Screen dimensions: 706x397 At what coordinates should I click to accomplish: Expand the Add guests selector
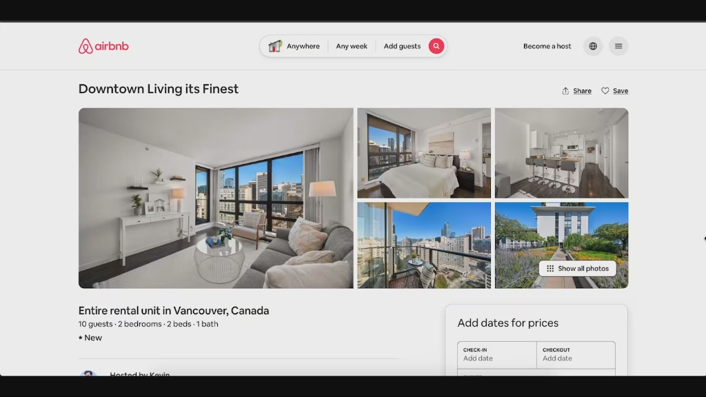tap(402, 46)
